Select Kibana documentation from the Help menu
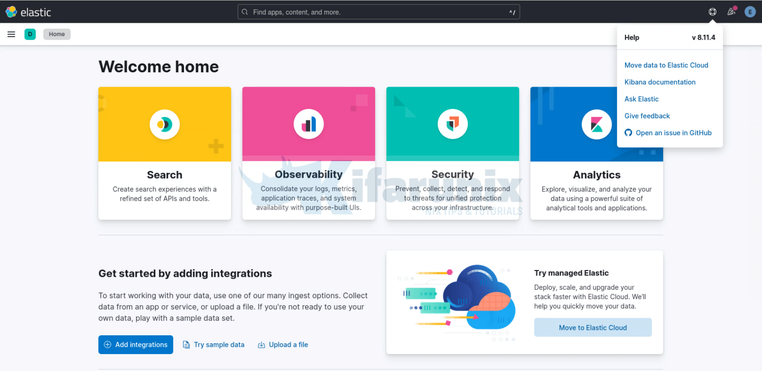The width and height of the screenshot is (762, 371). click(x=660, y=82)
